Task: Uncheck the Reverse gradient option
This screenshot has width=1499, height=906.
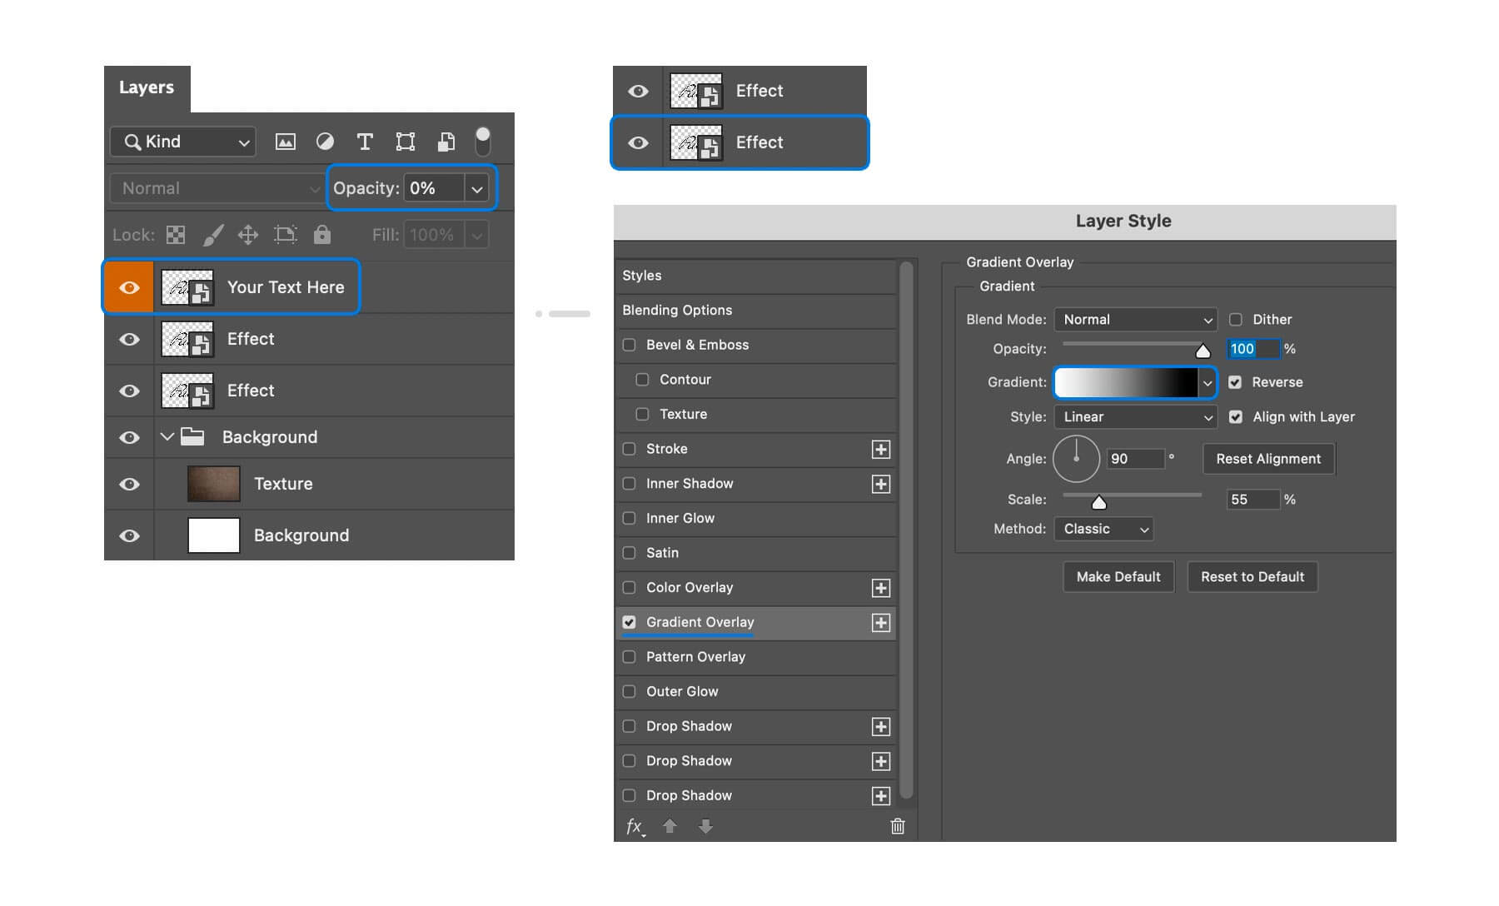Action: coord(1235,382)
